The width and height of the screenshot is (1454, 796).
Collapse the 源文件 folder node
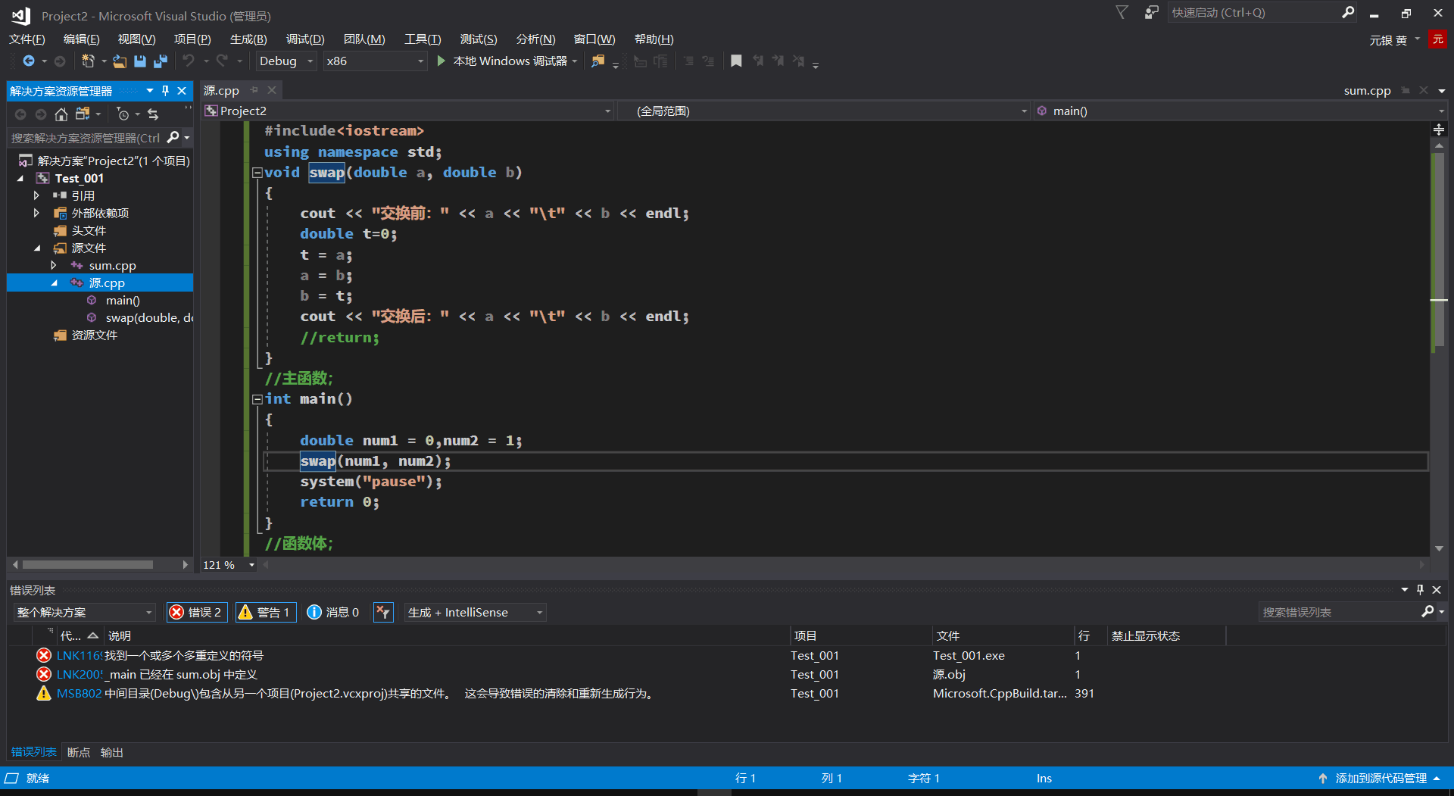[37, 248]
